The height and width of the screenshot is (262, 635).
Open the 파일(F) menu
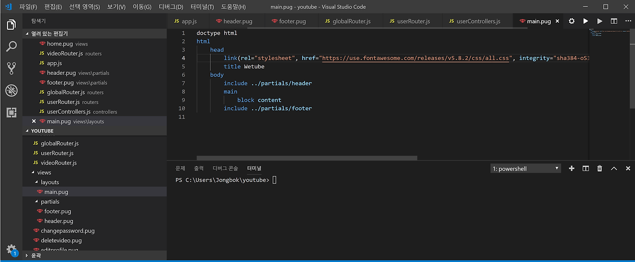(28, 7)
